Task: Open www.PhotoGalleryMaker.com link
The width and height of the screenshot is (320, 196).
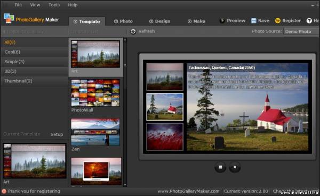Action: pyautogui.click(x=188, y=191)
